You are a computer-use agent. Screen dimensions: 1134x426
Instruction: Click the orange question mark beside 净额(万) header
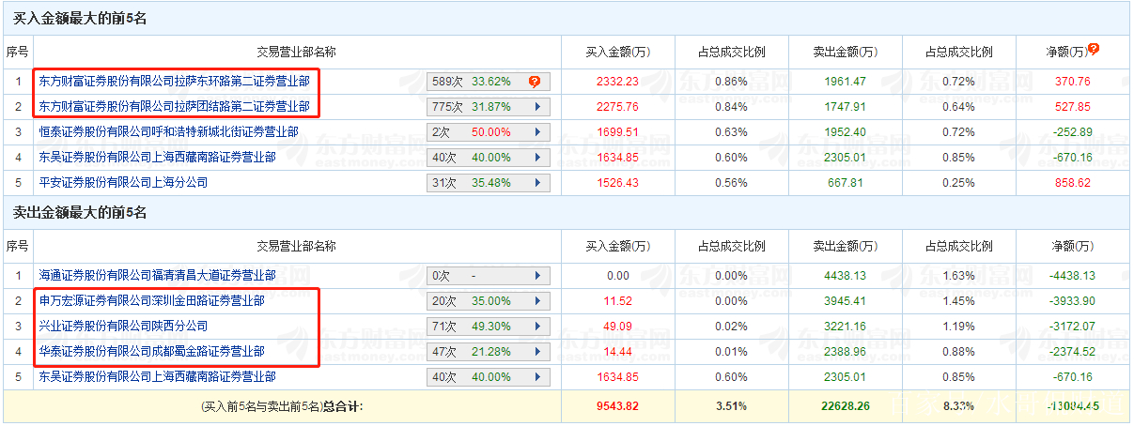coord(1094,49)
